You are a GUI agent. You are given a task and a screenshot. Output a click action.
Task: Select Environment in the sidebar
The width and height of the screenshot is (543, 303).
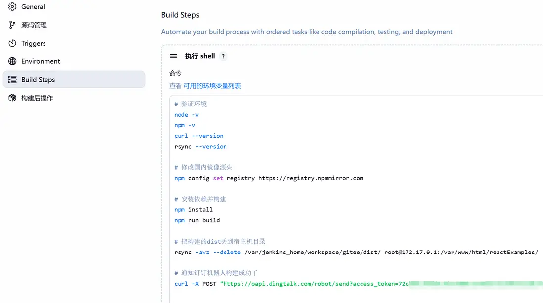pos(41,61)
